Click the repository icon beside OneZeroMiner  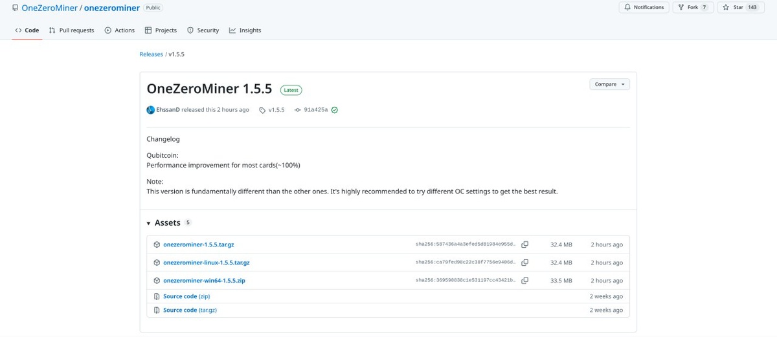[x=15, y=8]
